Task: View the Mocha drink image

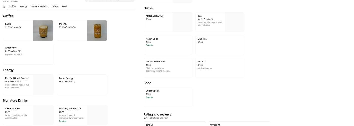Action: pyautogui.click(x=97, y=30)
